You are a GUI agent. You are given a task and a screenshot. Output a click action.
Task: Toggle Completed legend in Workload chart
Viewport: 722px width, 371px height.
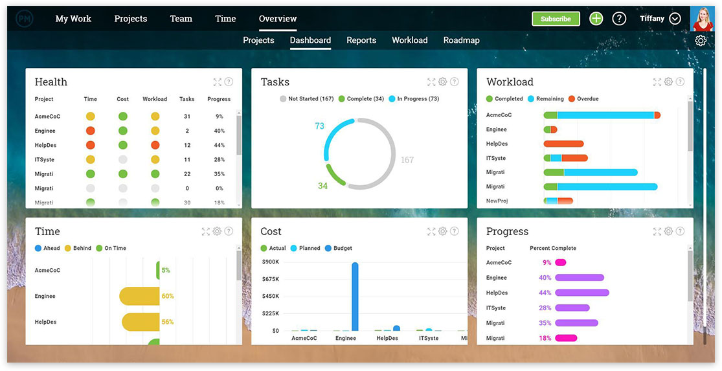[504, 98]
